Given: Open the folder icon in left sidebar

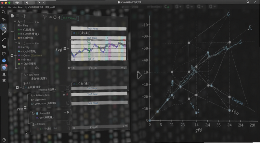Looking at the screenshot, I should pyautogui.click(x=4, y=46).
